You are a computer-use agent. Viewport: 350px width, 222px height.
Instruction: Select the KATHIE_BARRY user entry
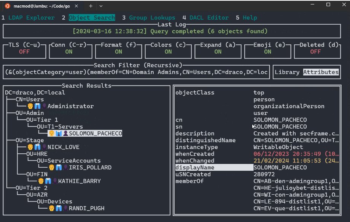pyautogui.click(x=80, y=181)
